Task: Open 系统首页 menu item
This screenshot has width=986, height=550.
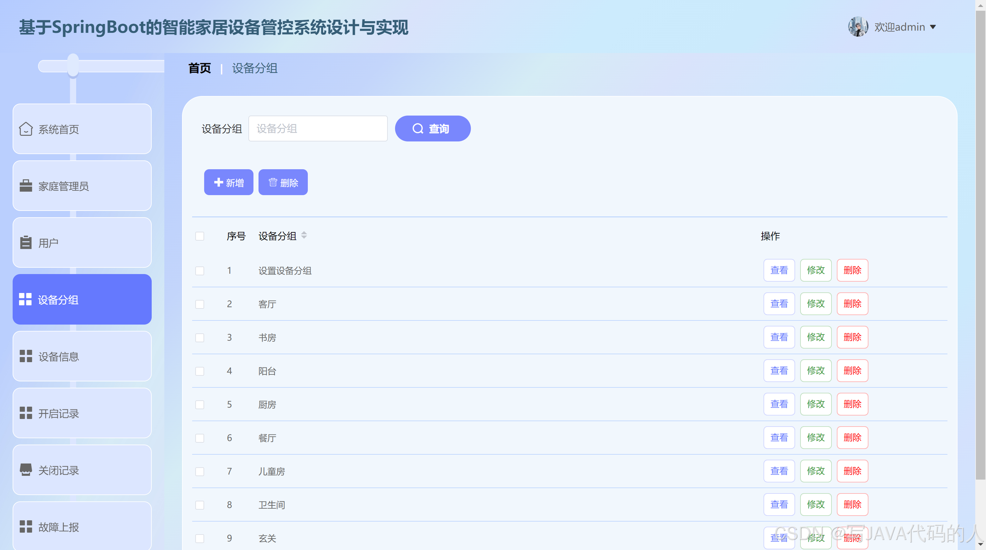Action: pos(82,129)
